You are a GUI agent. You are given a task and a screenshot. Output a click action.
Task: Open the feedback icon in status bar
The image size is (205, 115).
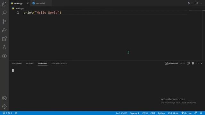click(196, 113)
